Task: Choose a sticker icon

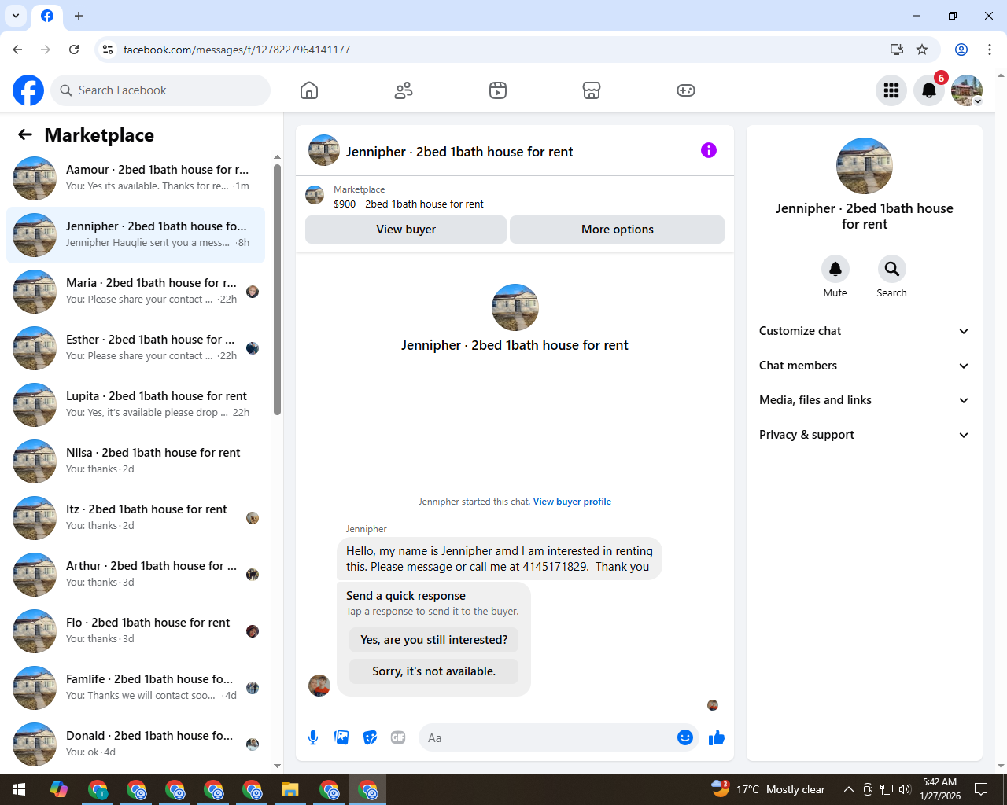Action: [x=370, y=737]
